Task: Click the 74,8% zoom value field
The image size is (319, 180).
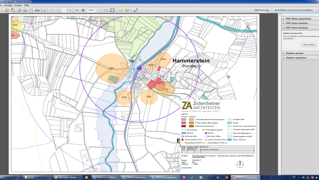Action: (x=92, y=10)
